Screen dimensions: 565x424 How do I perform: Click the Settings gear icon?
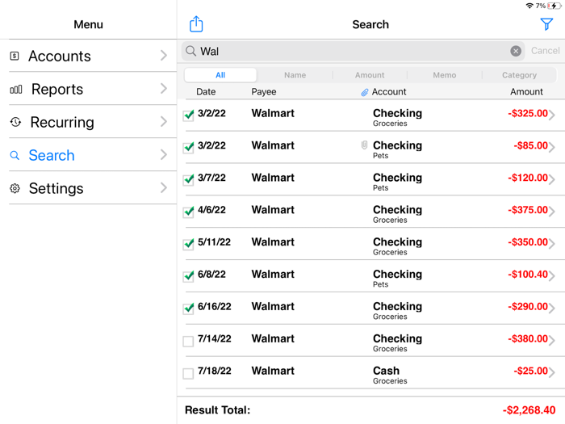point(15,188)
